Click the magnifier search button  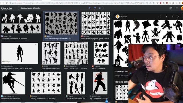coord(100,8)
